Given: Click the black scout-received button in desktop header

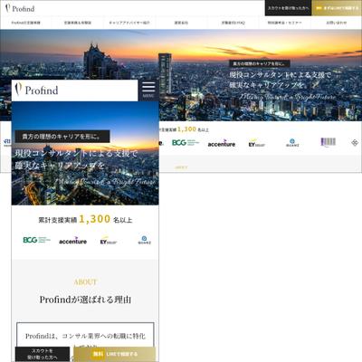Looking at the screenshot, I should [288, 8].
